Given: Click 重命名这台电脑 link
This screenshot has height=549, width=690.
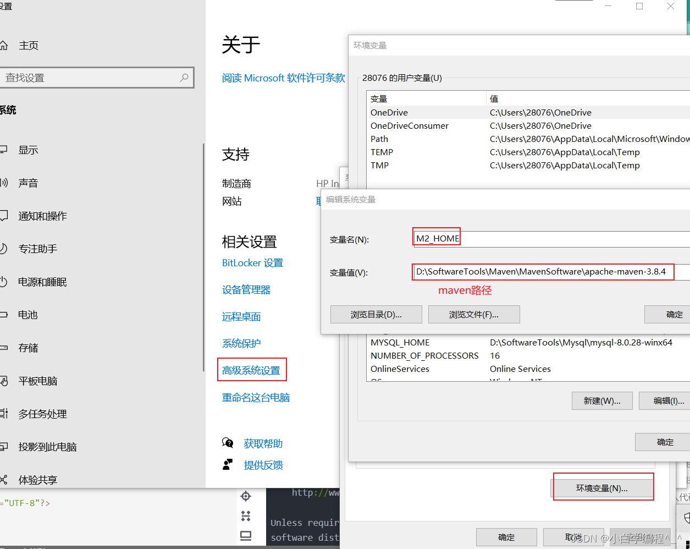Looking at the screenshot, I should pyautogui.click(x=256, y=398).
